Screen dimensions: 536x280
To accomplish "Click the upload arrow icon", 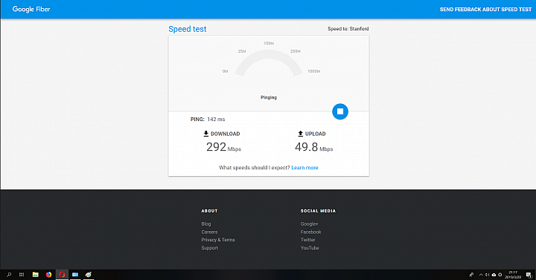I will pyautogui.click(x=301, y=134).
